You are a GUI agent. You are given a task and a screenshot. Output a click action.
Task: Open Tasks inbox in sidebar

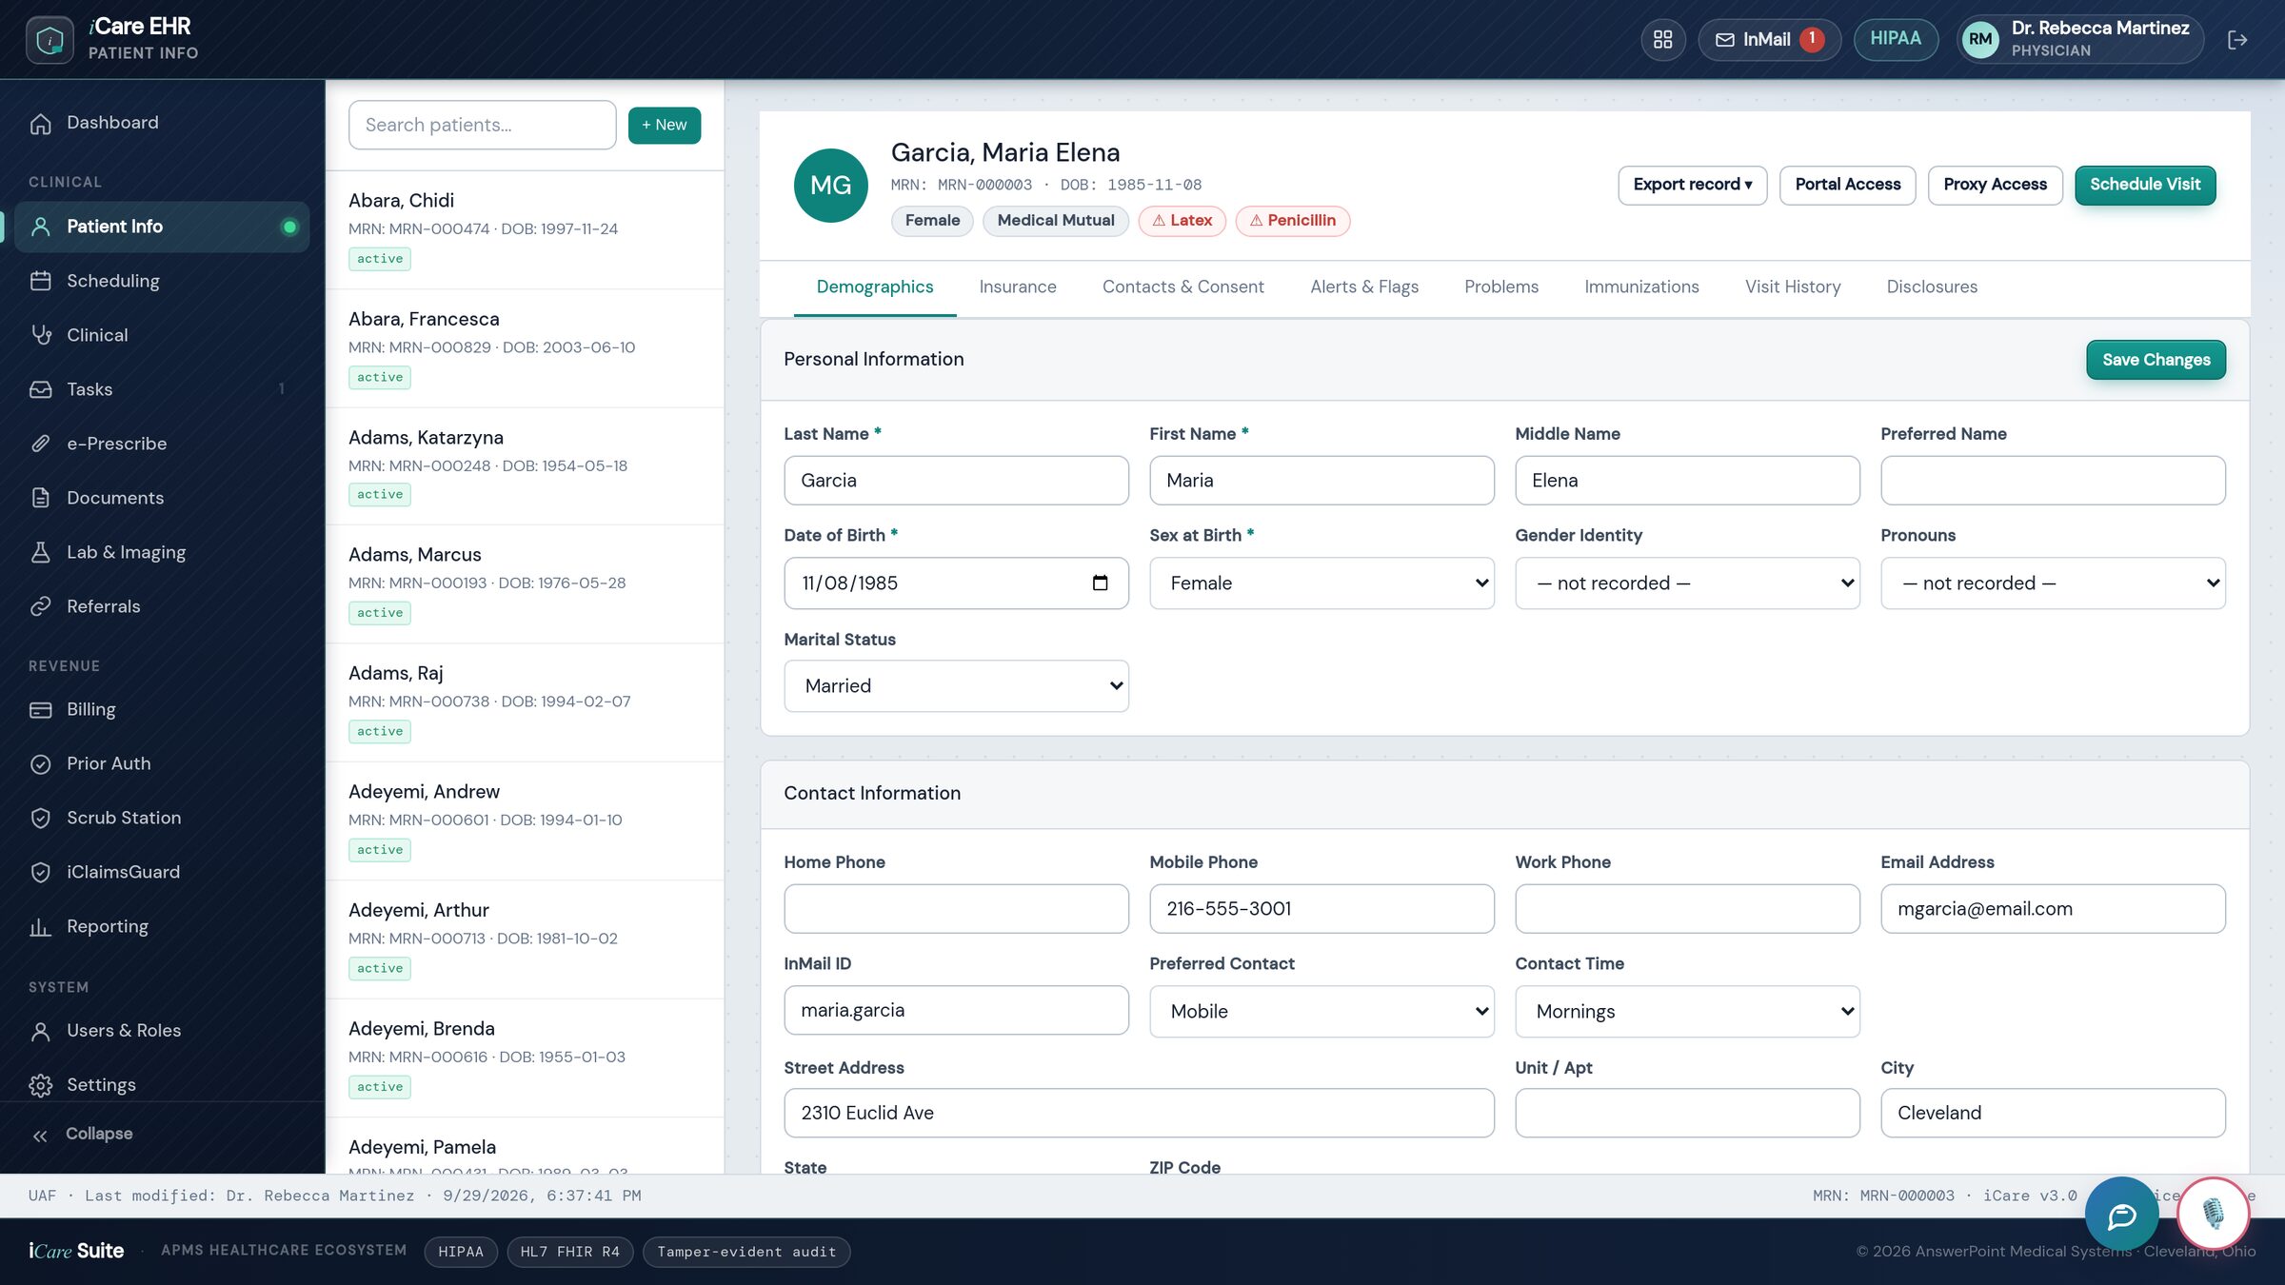click(x=162, y=389)
